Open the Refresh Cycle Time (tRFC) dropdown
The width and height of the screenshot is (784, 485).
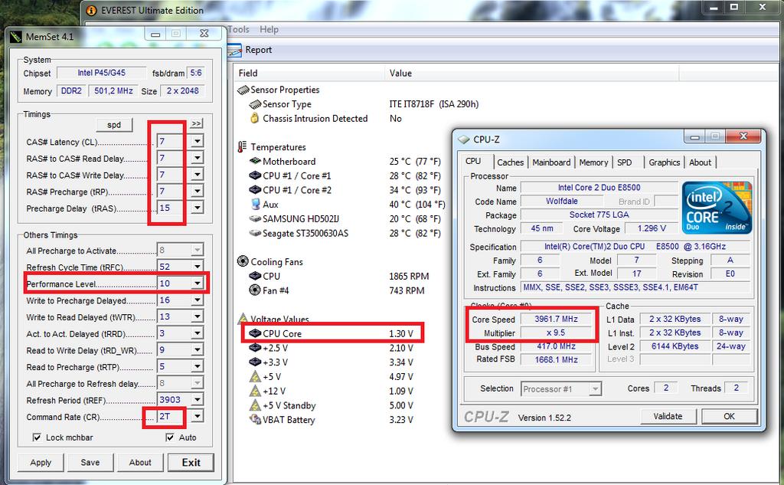click(198, 267)
